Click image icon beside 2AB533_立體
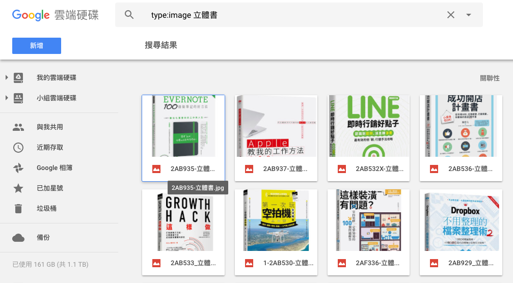Screen dimensions: 513x283 coord(156,263)
